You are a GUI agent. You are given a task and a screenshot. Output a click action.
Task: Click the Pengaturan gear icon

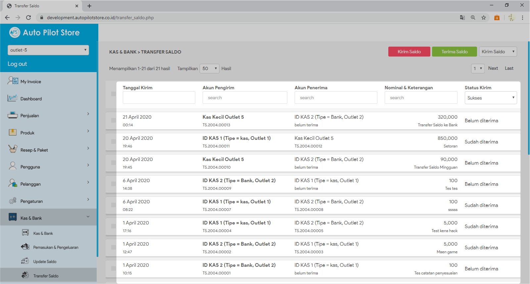pyautogui.click(x=13, y=201)
